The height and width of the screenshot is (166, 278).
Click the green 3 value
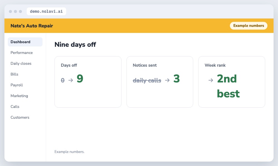click(x=177, y=79)
